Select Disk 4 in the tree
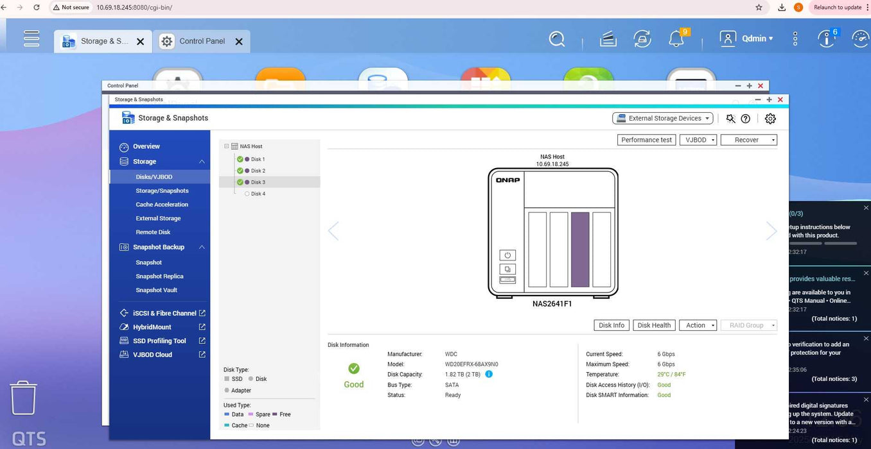871x449 pixels. (x=258, y=194)
